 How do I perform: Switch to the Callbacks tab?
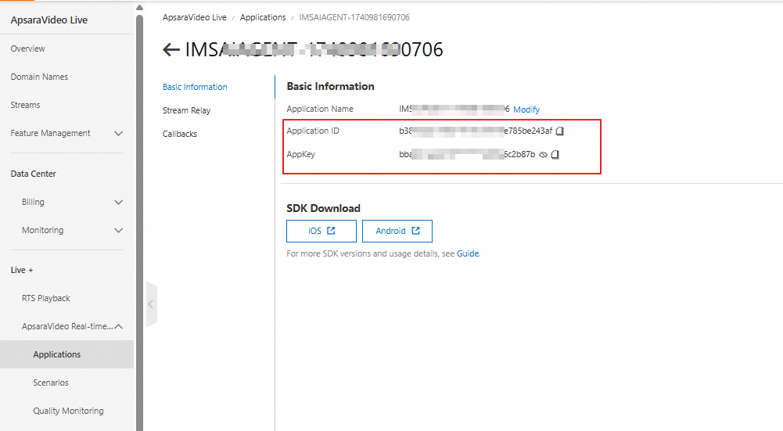point(180,134)
